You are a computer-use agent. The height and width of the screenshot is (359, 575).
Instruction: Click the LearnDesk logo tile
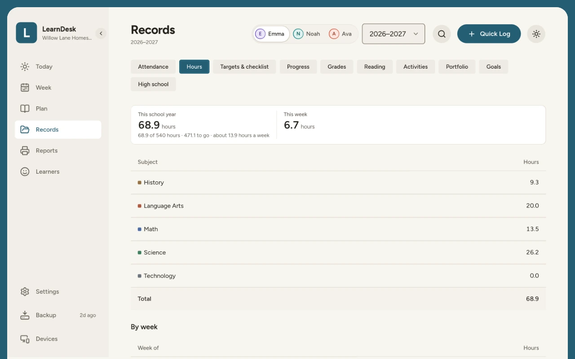tap(27, 33)
